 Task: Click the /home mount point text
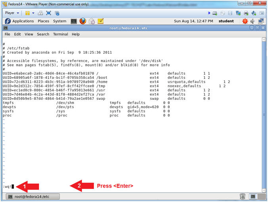click(102, 82)
